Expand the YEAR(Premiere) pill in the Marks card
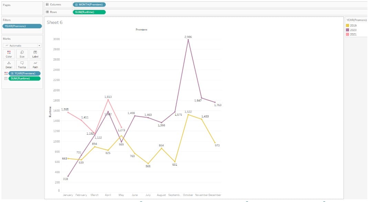The image size is (368, 202). pos(12,73)
